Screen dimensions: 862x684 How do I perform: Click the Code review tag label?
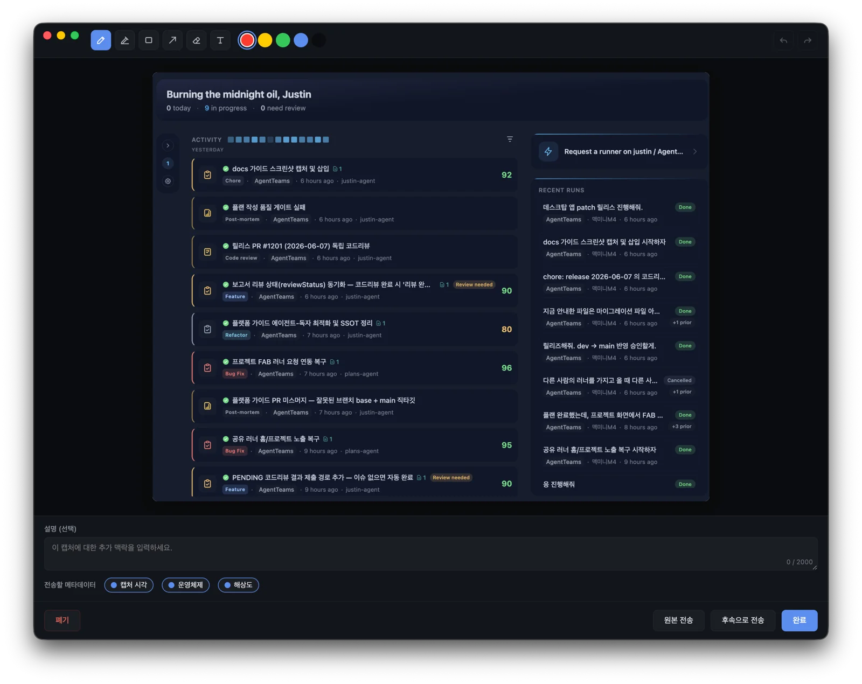[241, 259]
